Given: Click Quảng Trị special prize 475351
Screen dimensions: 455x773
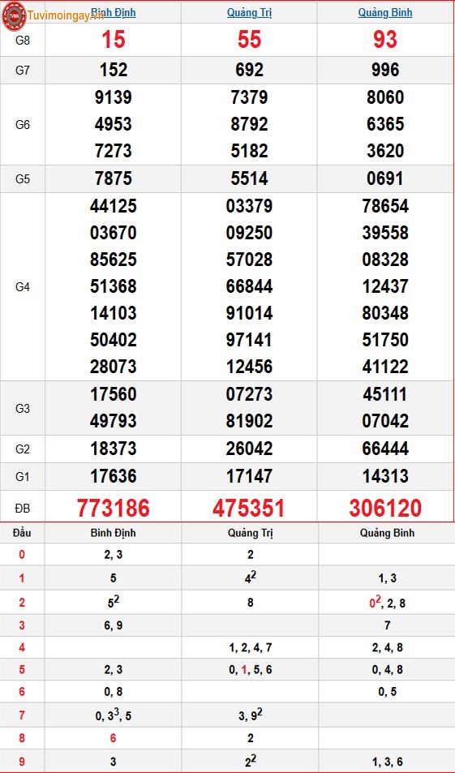Looking at the screenshot, I should click(249, 508).
